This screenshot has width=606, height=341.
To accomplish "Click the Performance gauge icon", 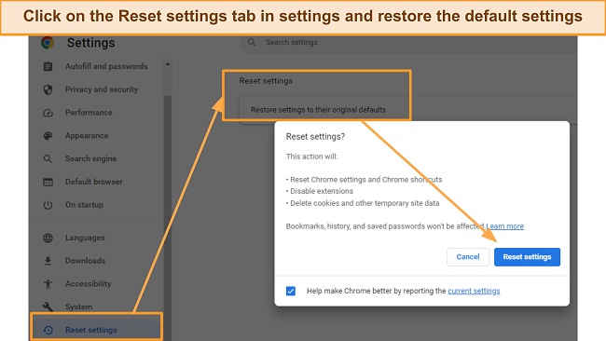I will tap(48, 113).
